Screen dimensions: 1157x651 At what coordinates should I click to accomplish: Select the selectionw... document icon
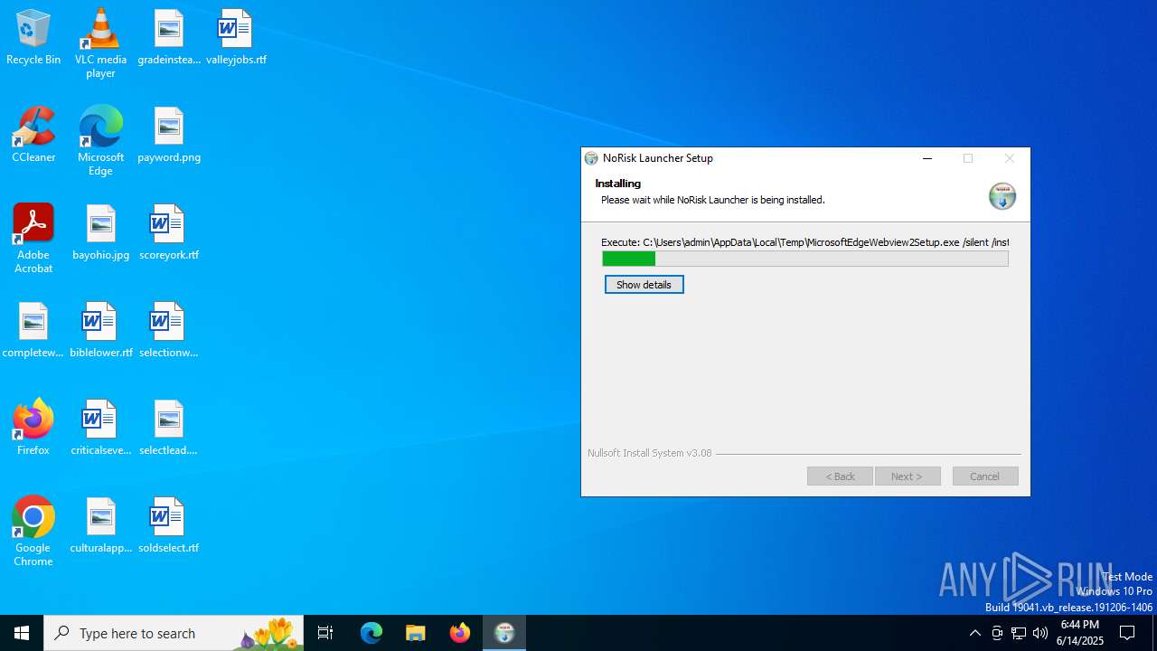(x=169, y=331)
